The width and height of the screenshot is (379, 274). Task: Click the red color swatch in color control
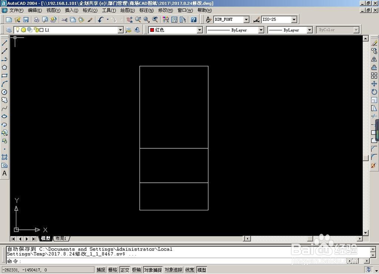[x=152, y=30]
